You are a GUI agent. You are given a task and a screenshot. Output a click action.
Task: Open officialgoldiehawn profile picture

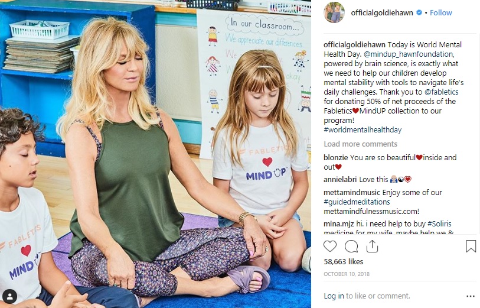[334, 12]
